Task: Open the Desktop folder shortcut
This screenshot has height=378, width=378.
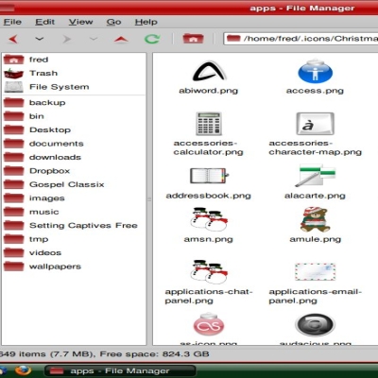Action: click(x=74, y=129)
